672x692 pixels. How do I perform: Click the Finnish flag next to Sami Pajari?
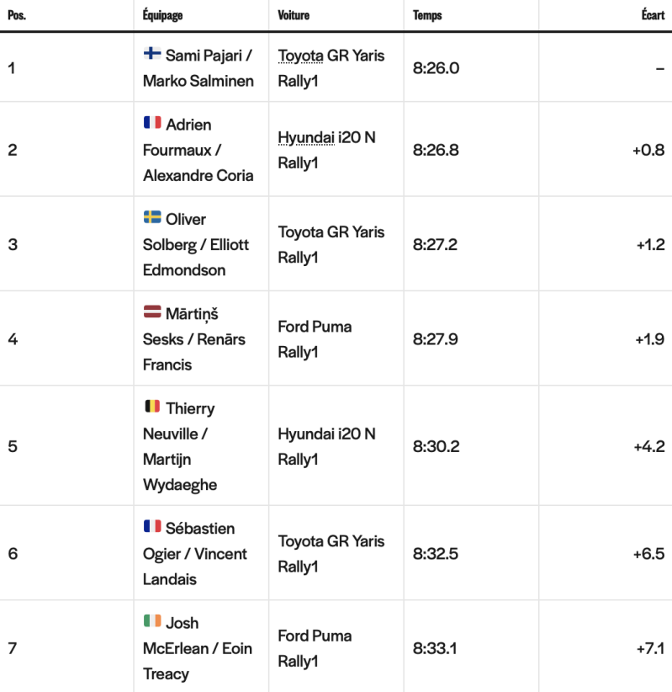click(152, 53)
